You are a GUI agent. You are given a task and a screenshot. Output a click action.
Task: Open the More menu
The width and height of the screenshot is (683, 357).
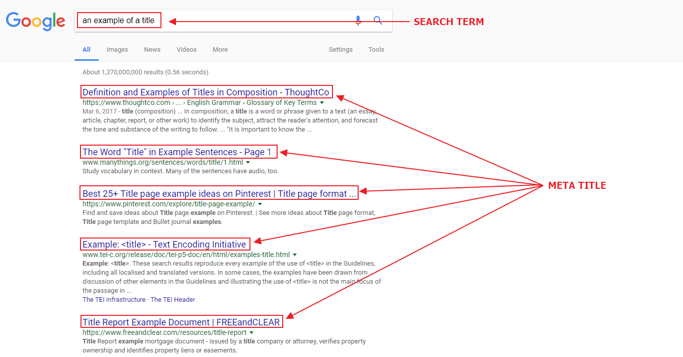pyautogui.click(x=220, y=50)
